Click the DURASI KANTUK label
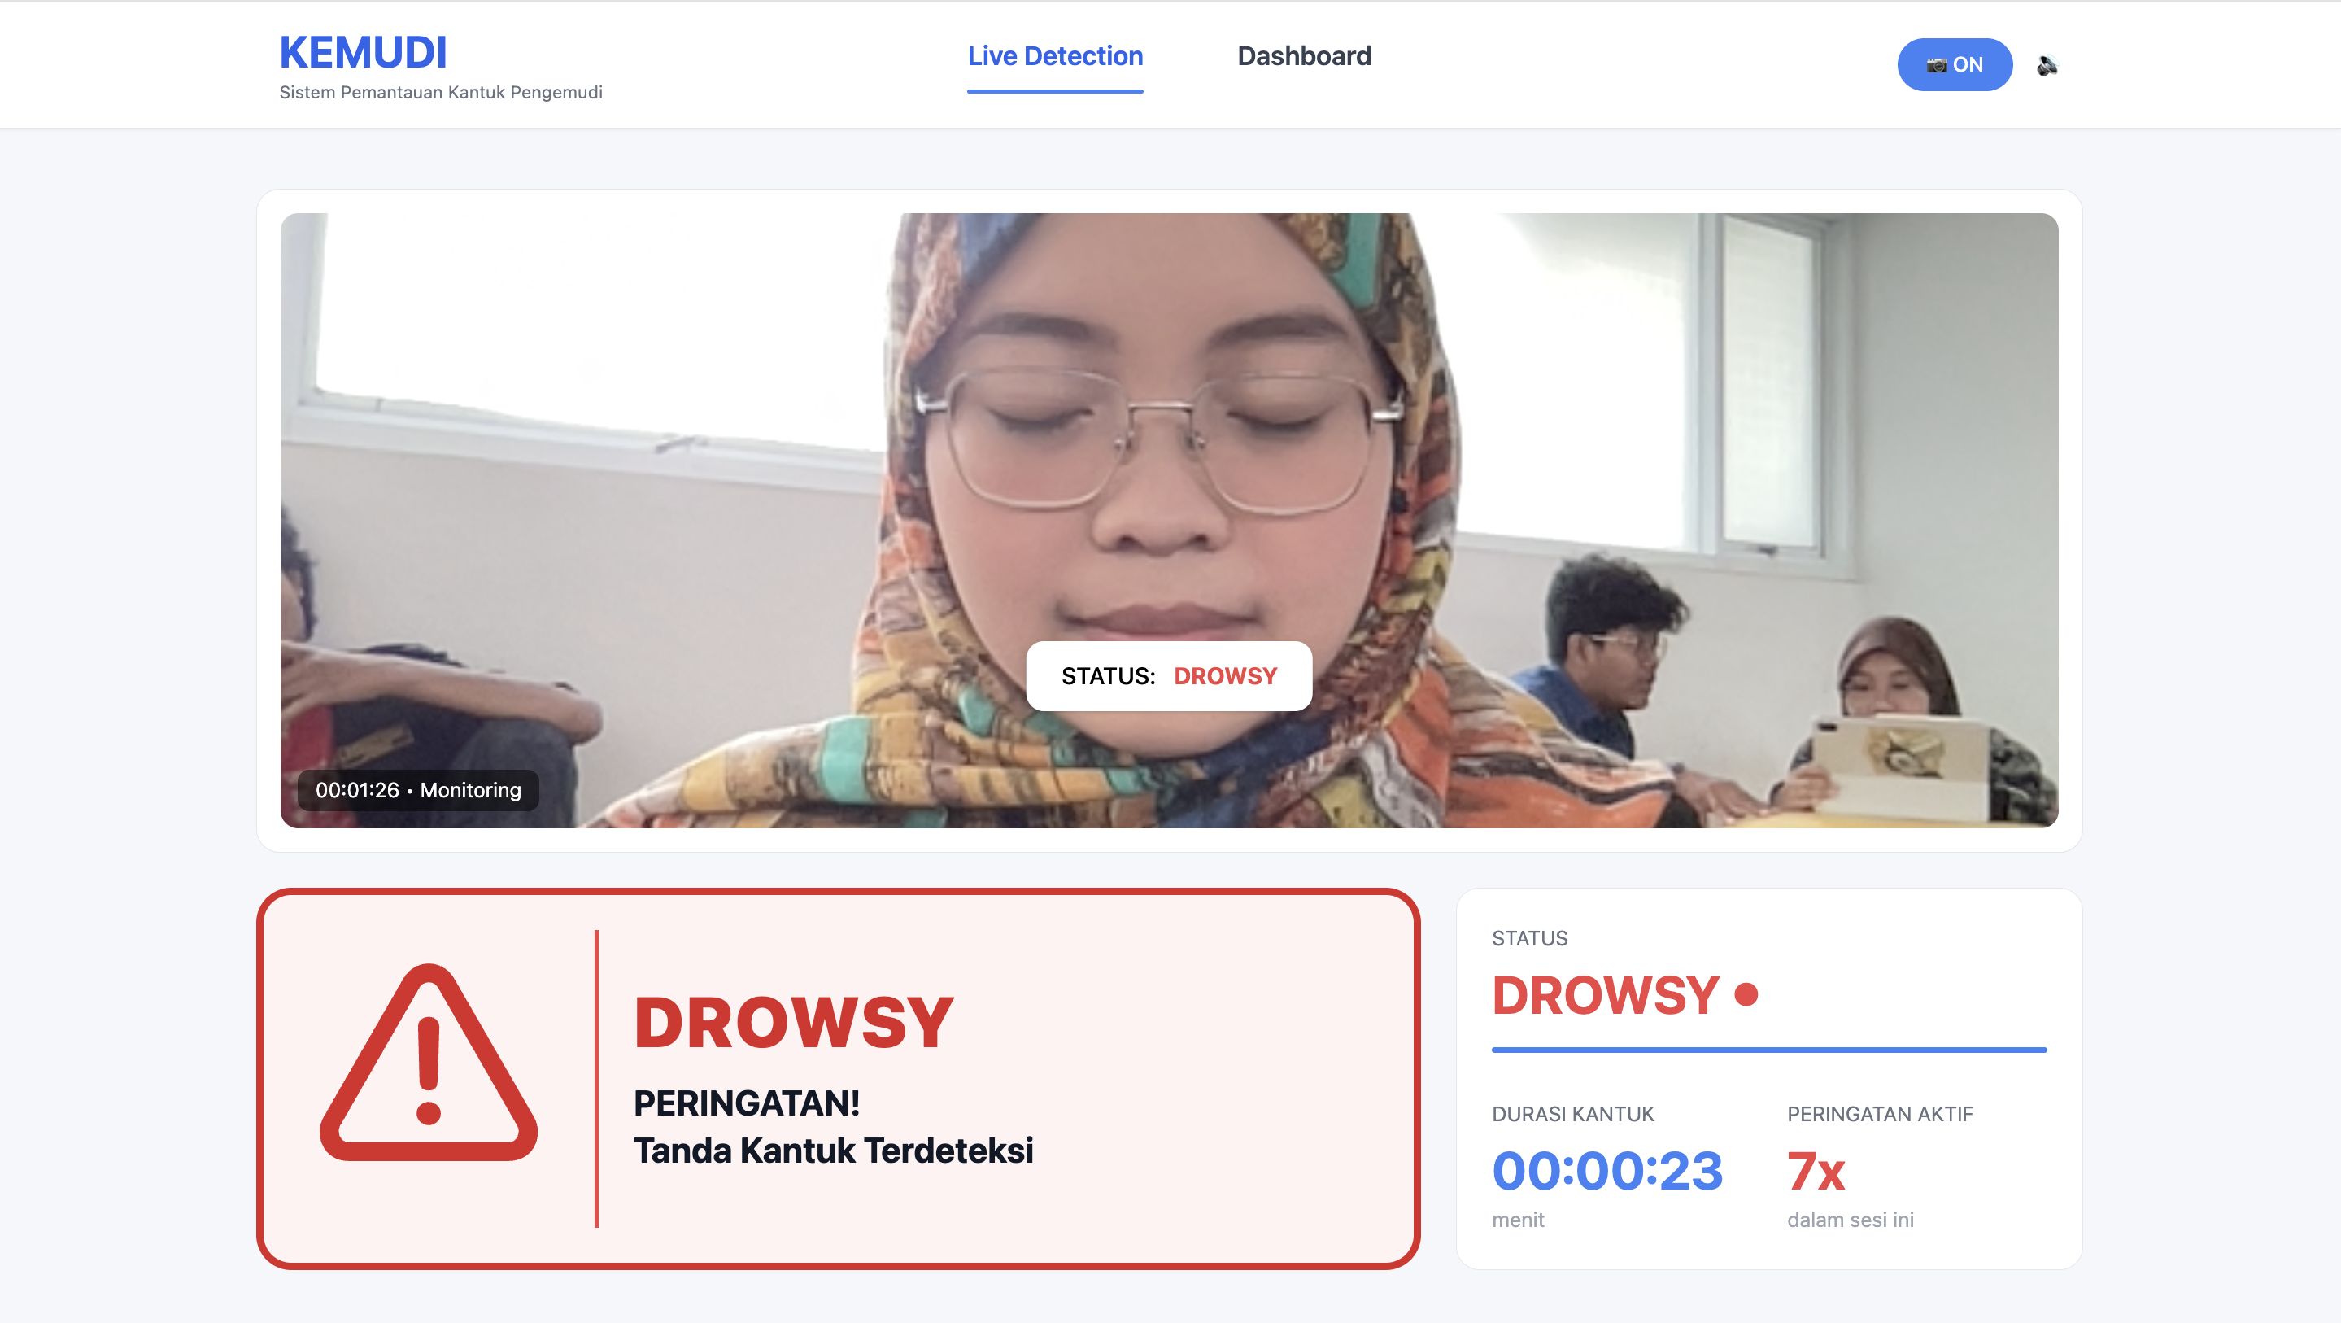The height and width of the screenshot is (1323, 2341). click(1572, 1114)
